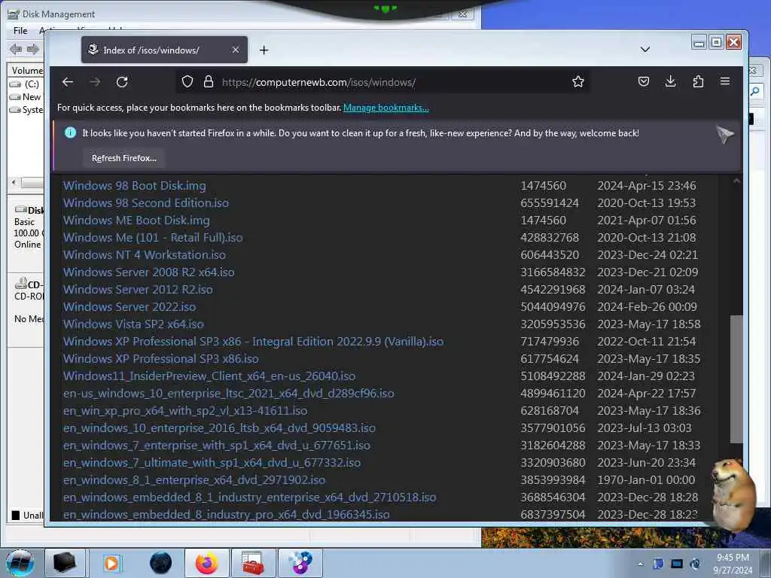The width and height of the screenshot is (771, 578).
Task: Open the Windows Start button
Action: click(20, 563)
